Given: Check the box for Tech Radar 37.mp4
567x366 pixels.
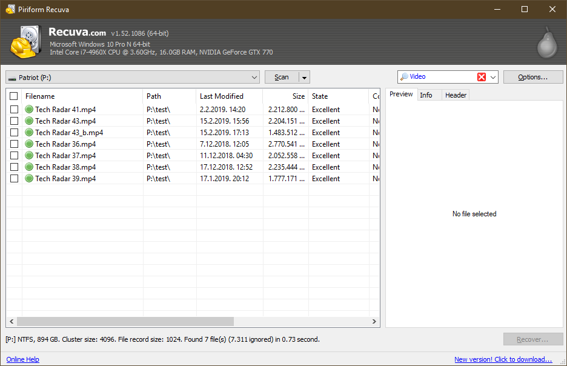Looking at the screenshot, I should (14, 156).
